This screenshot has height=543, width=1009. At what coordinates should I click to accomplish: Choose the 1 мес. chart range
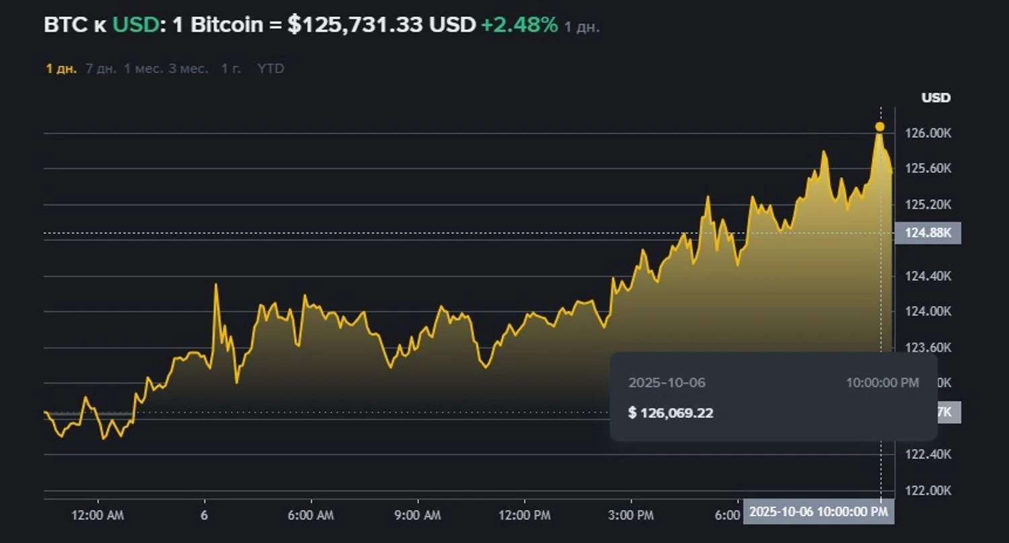click(x=143, y=69)
